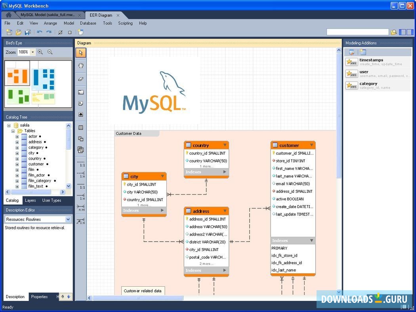
Task: Select the routine group tool
Action: (x=81, y=150)
